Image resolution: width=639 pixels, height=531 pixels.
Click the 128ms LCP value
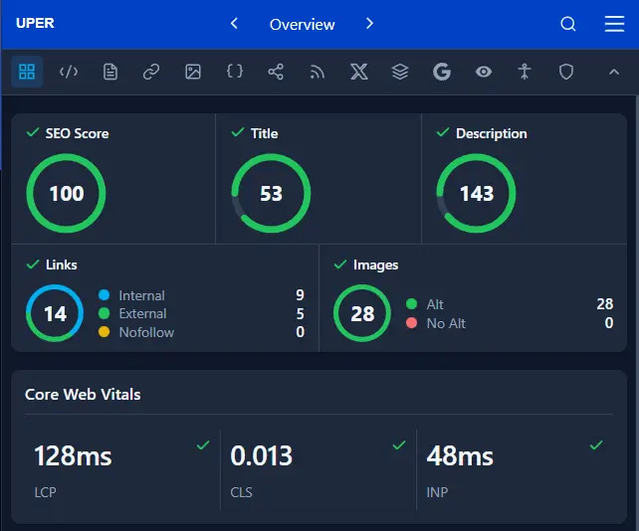click(x=73, y=455)
